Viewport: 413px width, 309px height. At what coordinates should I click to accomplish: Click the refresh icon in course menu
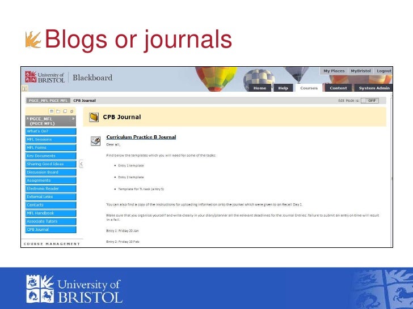point(71,111)
